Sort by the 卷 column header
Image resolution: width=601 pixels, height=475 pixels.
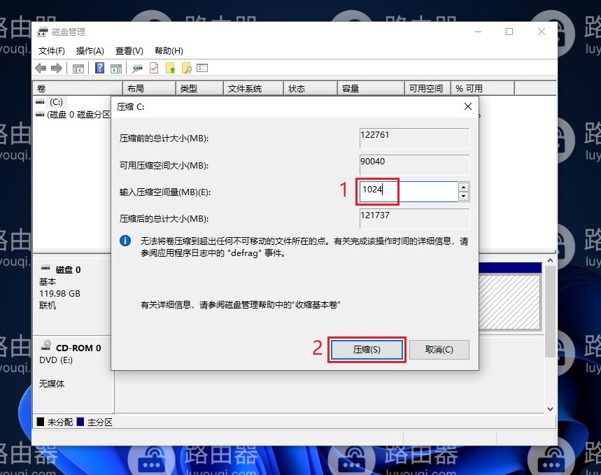(x=78, y=89)
